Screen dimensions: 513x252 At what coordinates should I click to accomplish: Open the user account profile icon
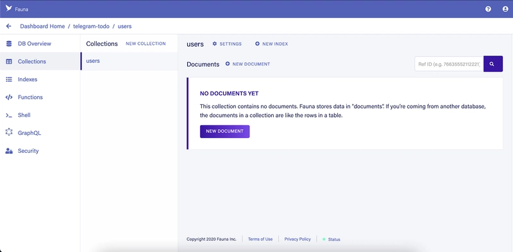505,9
